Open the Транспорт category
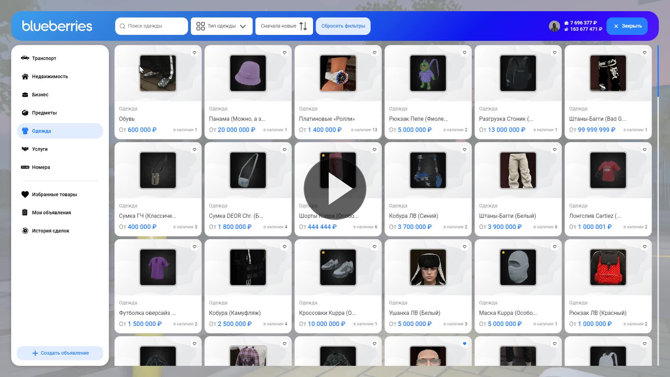 [60, 58]
